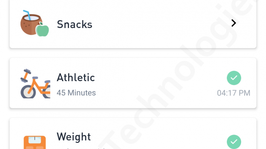Select the 04:17 PM timestamp
266x149 pixels.
[234, 93]
